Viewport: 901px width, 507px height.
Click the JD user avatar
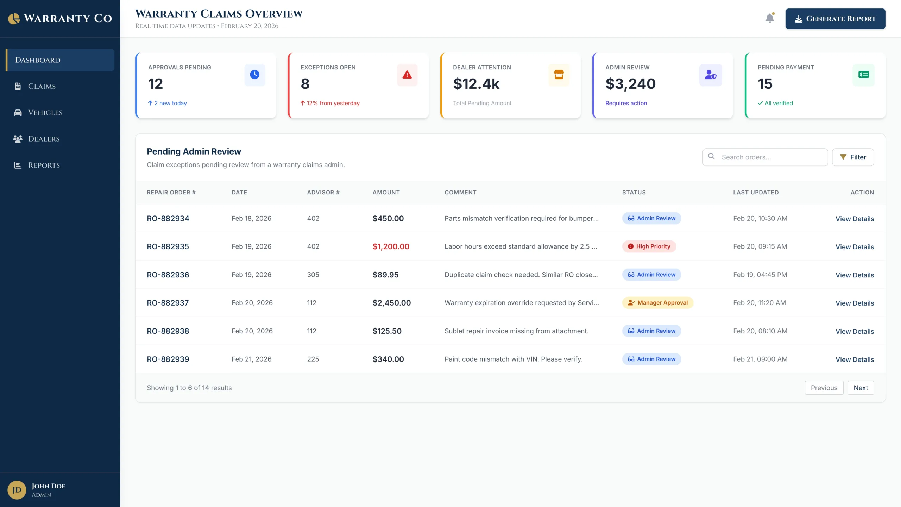(17, 490)
